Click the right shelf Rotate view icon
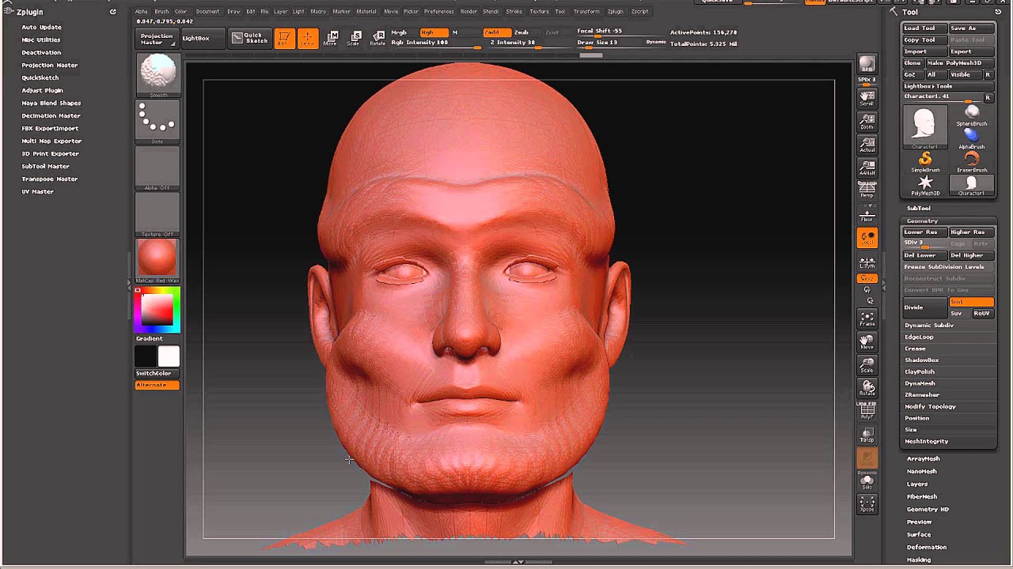 867,388
